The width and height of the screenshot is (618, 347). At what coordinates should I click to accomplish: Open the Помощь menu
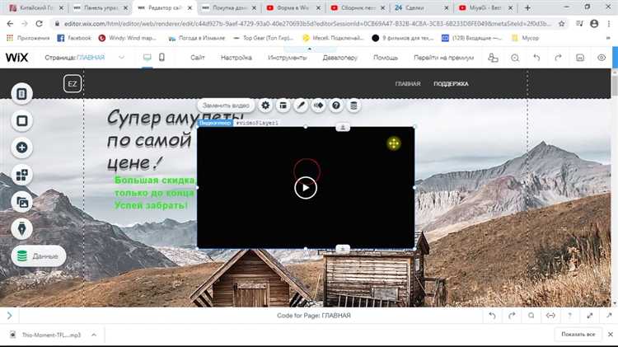386,58
